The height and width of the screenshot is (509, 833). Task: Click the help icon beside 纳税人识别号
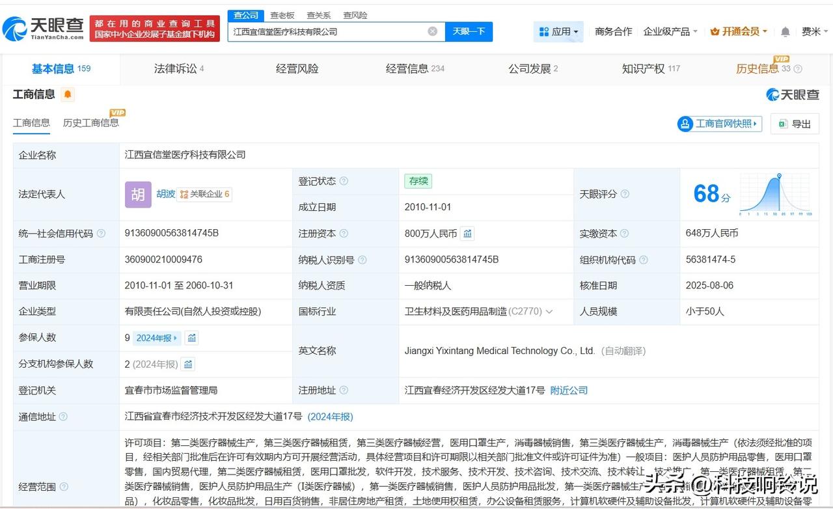[x=362, y=260]
